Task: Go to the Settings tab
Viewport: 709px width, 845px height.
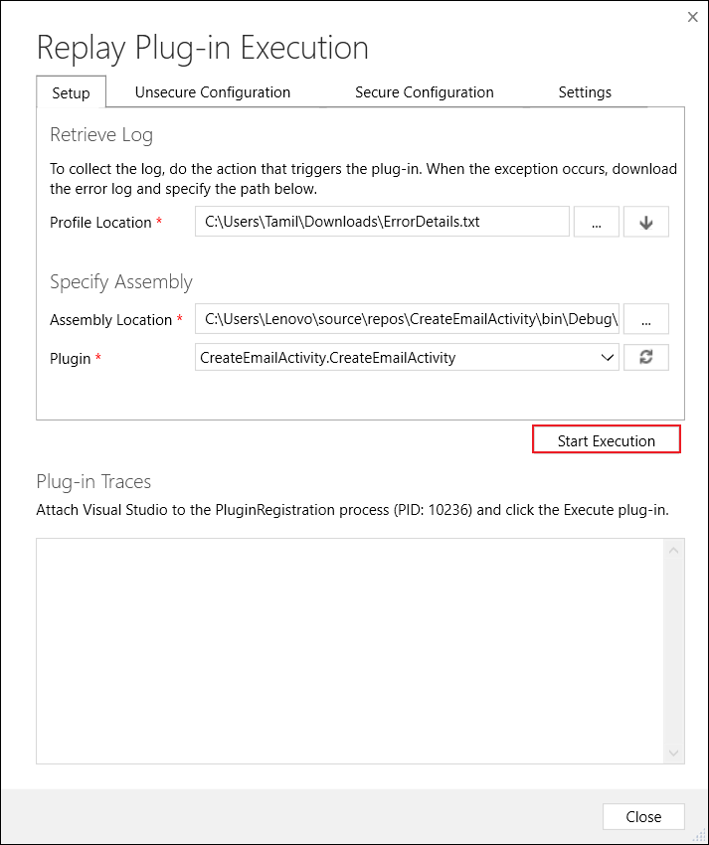Action: click(585, 92)
